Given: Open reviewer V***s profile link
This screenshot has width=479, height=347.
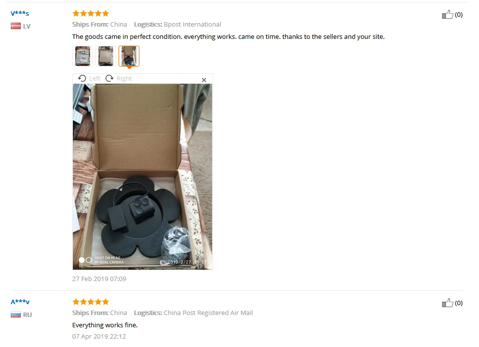Looking at the screenshot, I should pyautogui.click(x=20, y=13).
